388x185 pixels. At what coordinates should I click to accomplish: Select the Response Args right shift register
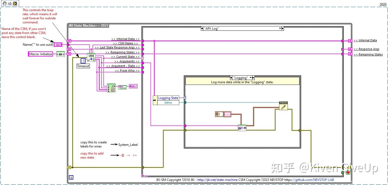click(350, 49)
